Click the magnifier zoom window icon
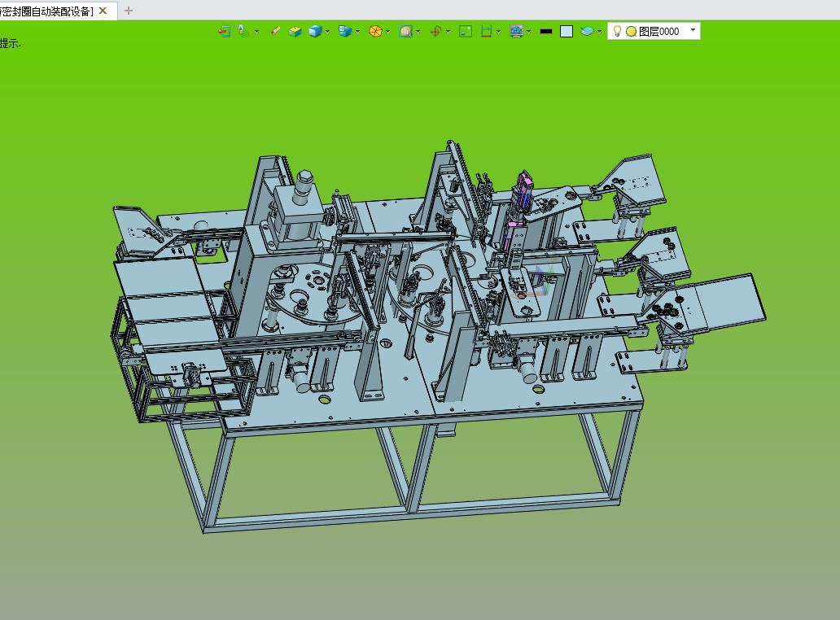This screenshot has height=620, width=840. click(x=405, y=32)
